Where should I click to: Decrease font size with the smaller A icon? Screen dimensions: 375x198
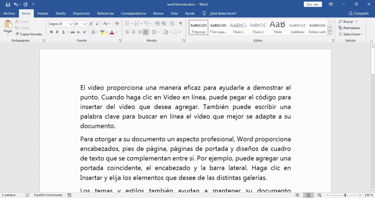pos(97,24)
